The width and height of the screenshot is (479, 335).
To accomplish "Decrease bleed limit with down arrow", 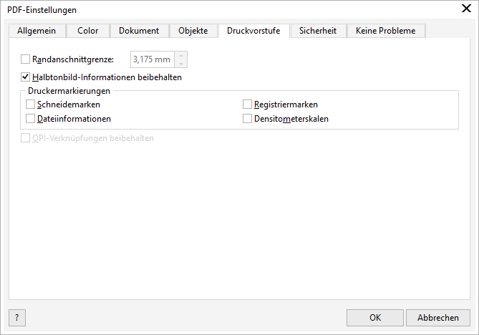I will pos(181,64).
